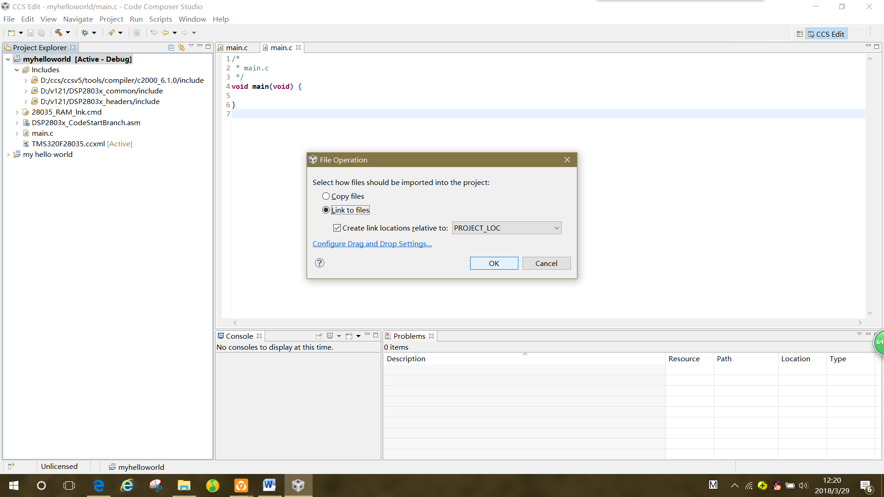Open Build hammer dropdown arrow
The image size is (884, 497).
[x=68, y=33]
